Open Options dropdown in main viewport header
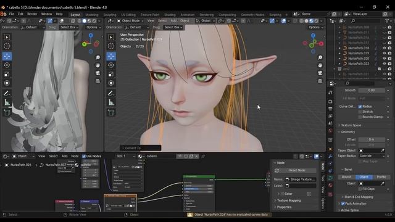Viewport: 395px width, 222px height. click(315, 27)
